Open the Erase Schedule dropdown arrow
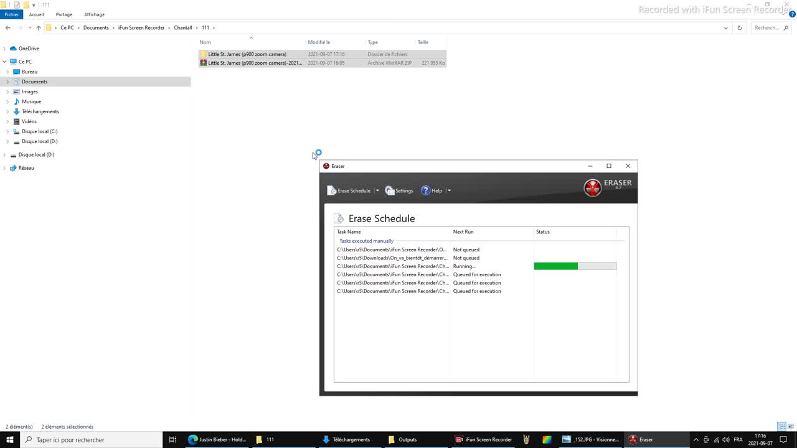The width and height of the screenshot is (797, 448). point(377,190)
